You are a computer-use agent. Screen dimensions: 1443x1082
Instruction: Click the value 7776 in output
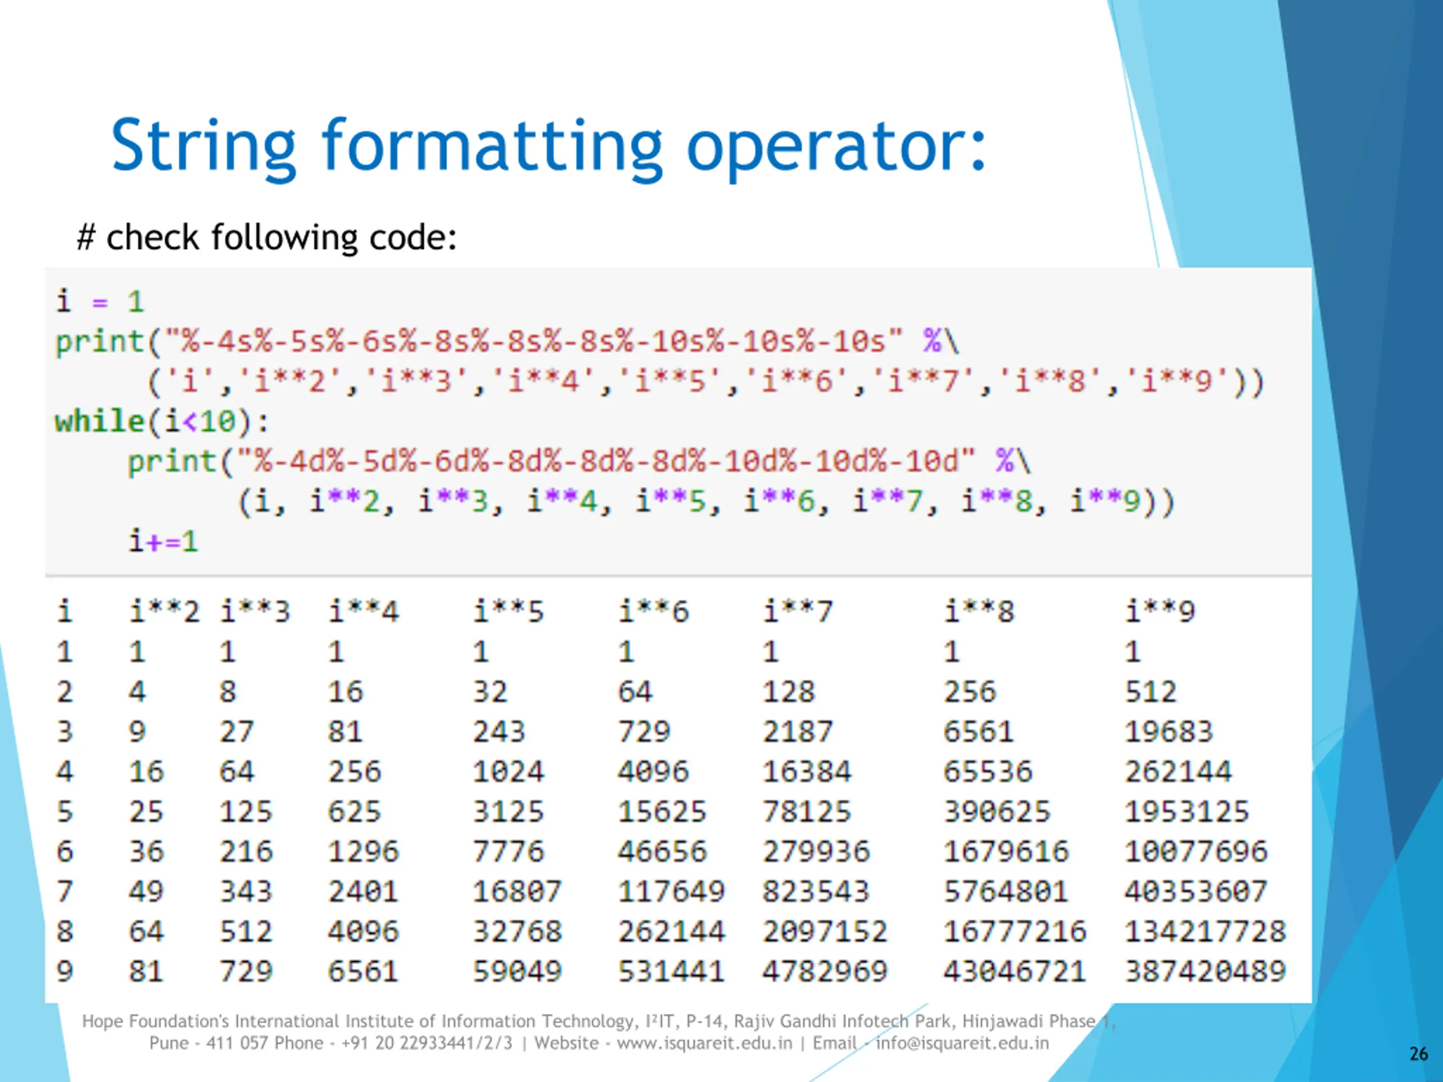tap(508, 852)
